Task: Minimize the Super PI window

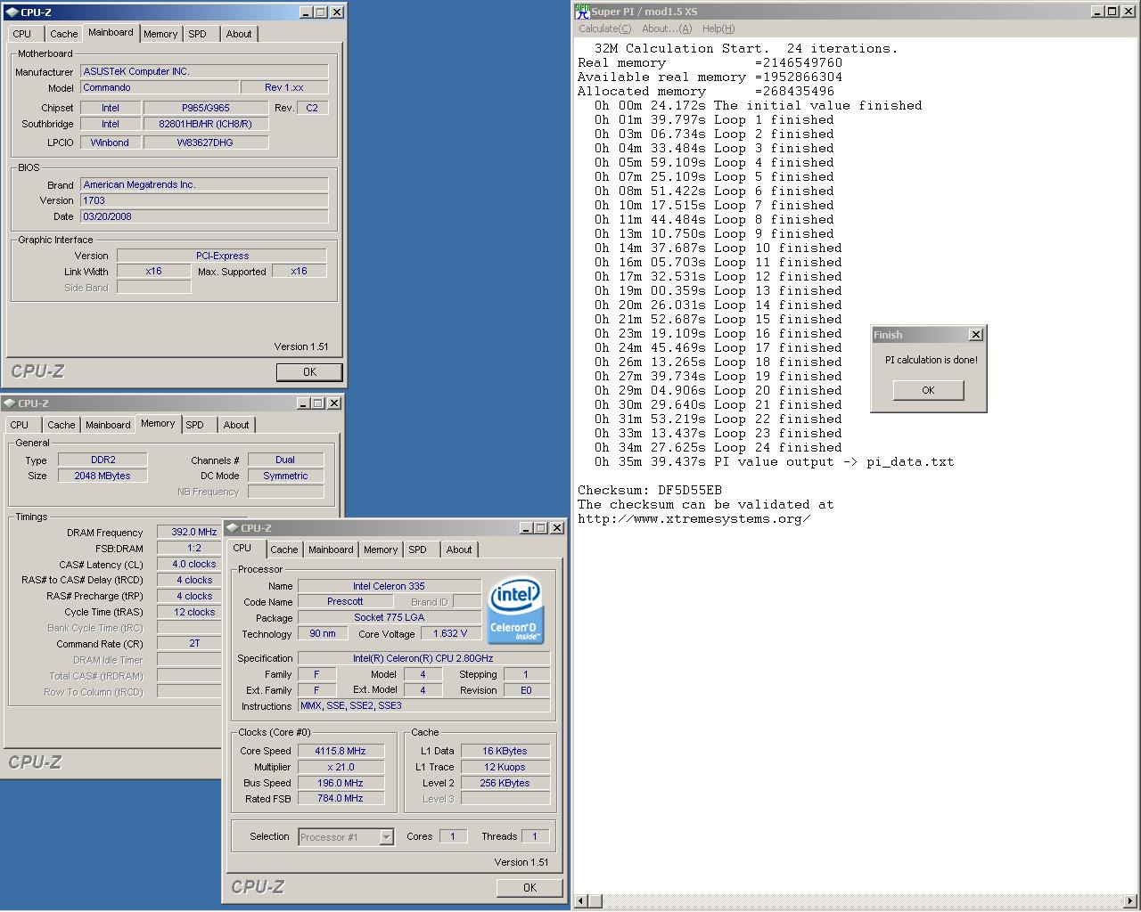Action: tap(1098, 12)
